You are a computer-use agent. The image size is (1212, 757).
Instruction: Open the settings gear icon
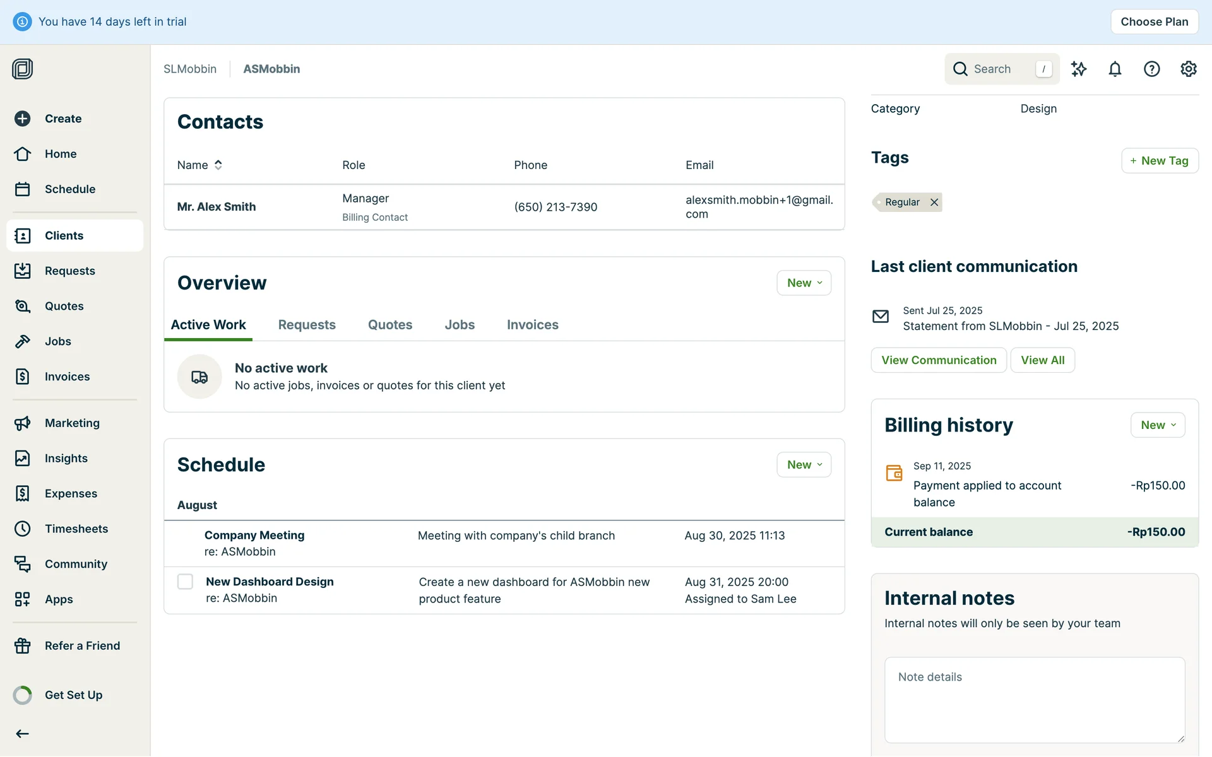coord(1188,69)
